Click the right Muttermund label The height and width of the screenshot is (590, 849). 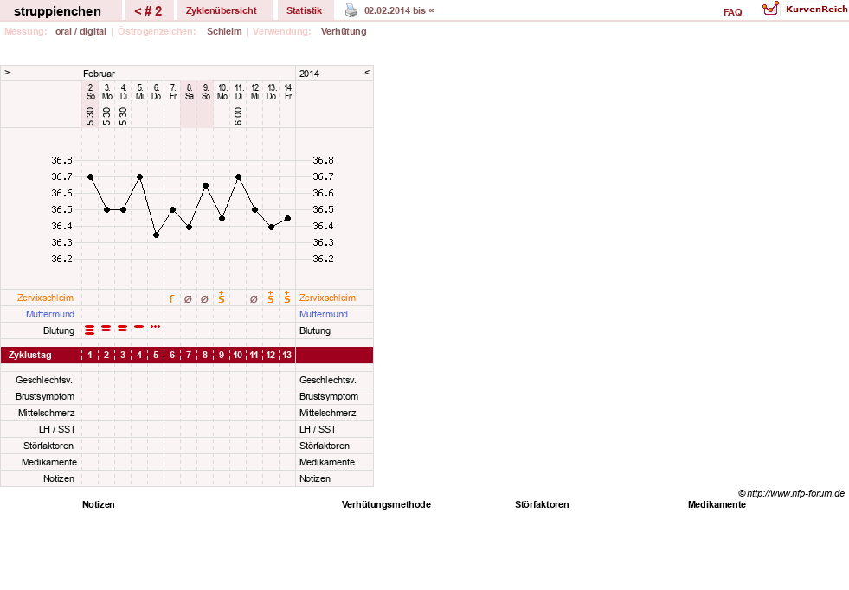tap(324, 314)
